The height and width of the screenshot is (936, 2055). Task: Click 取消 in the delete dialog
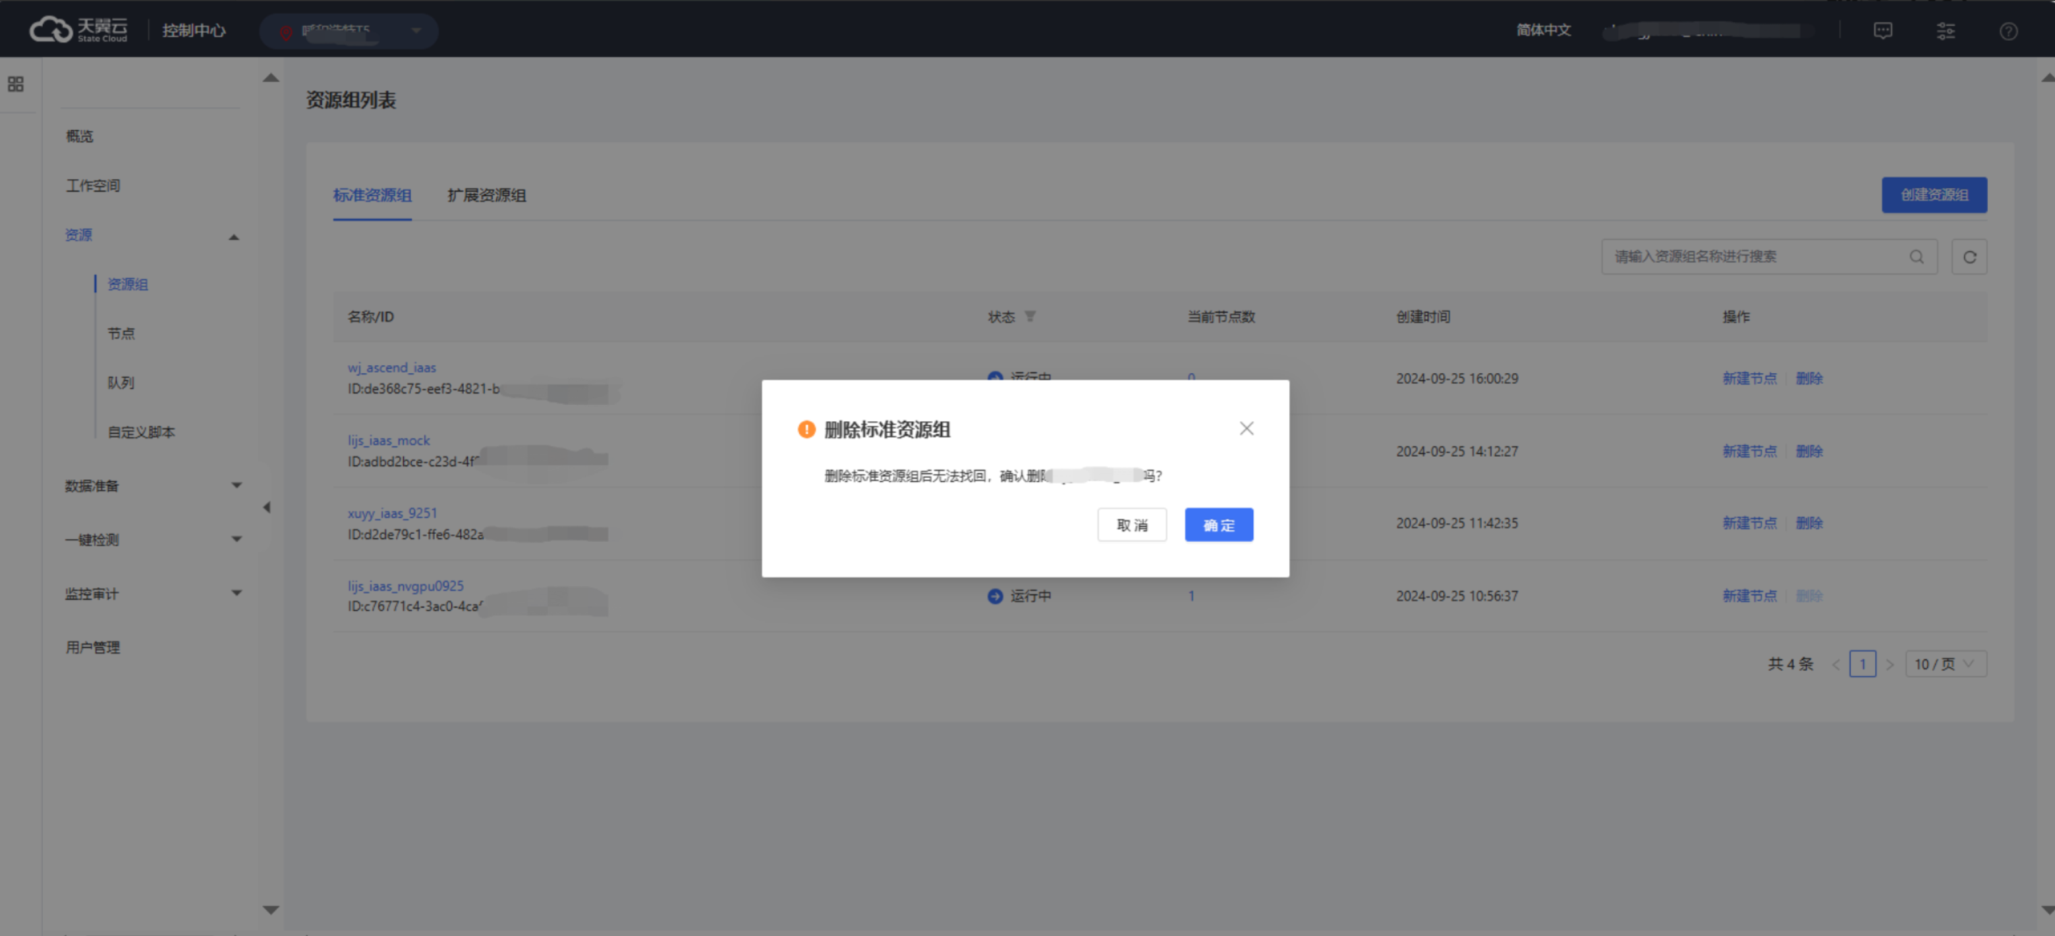point(1131,525)
